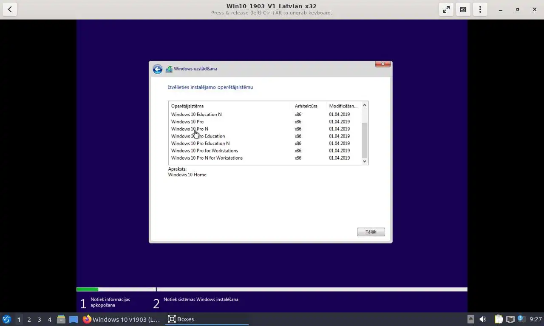Image resolution: width=544 pixels, height=326 pixels.
Task: Click the Modificēšan... column header
Action: [x=343, y=106]
